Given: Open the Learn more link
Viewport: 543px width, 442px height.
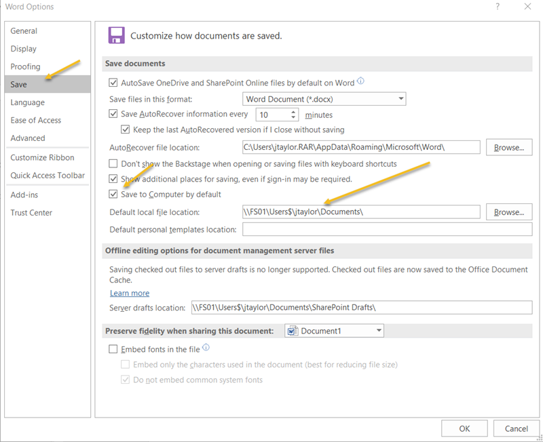Looking at the screenshot, I should point(130,293).
